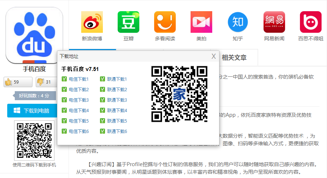327x178 pixels.
Task: Click the green check icon beside 电信下载1
Action: [x=64, y=79]
